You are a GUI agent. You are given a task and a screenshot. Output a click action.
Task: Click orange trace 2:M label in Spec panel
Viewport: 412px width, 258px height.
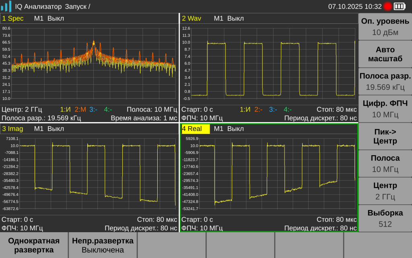(x=80, y=109)
